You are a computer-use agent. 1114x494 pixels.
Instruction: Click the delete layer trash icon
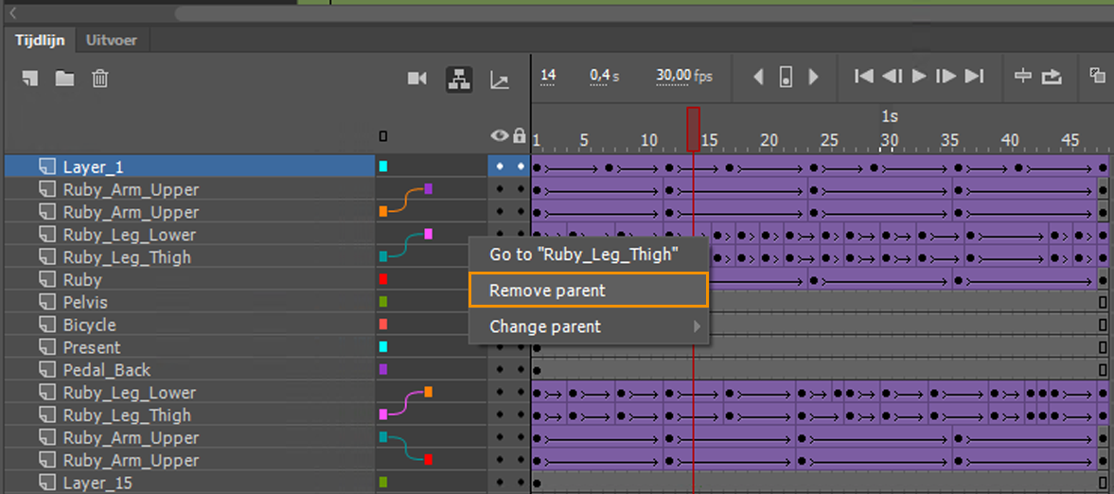(x=100, y=79)
